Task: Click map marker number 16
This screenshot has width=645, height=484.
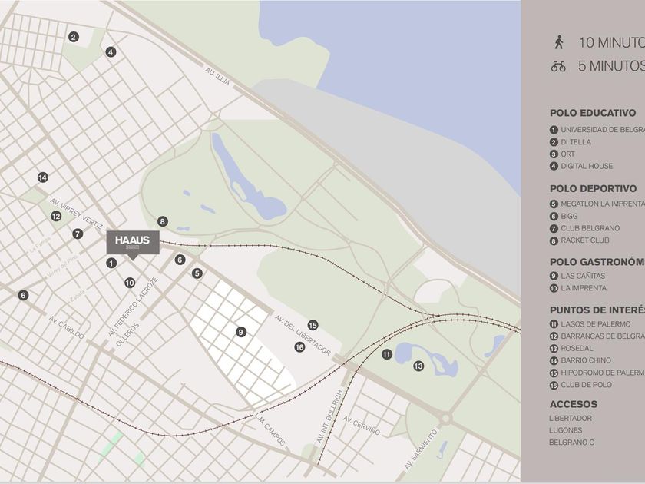Action: click(299, 347)
